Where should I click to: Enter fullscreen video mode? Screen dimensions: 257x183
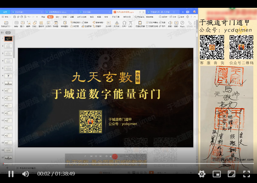point(246,174)
